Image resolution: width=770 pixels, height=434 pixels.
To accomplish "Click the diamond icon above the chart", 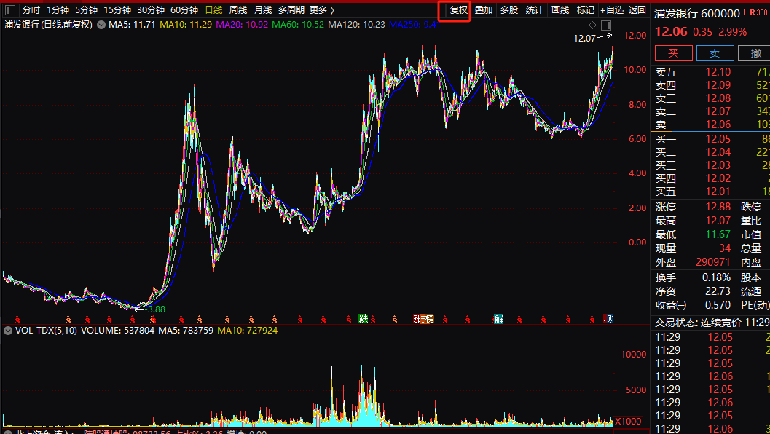I will pyautogui.click(x=592, y=25).
